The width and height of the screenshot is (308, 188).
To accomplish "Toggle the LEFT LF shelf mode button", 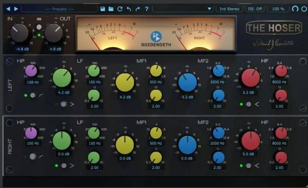I will (x=64, y=104).
